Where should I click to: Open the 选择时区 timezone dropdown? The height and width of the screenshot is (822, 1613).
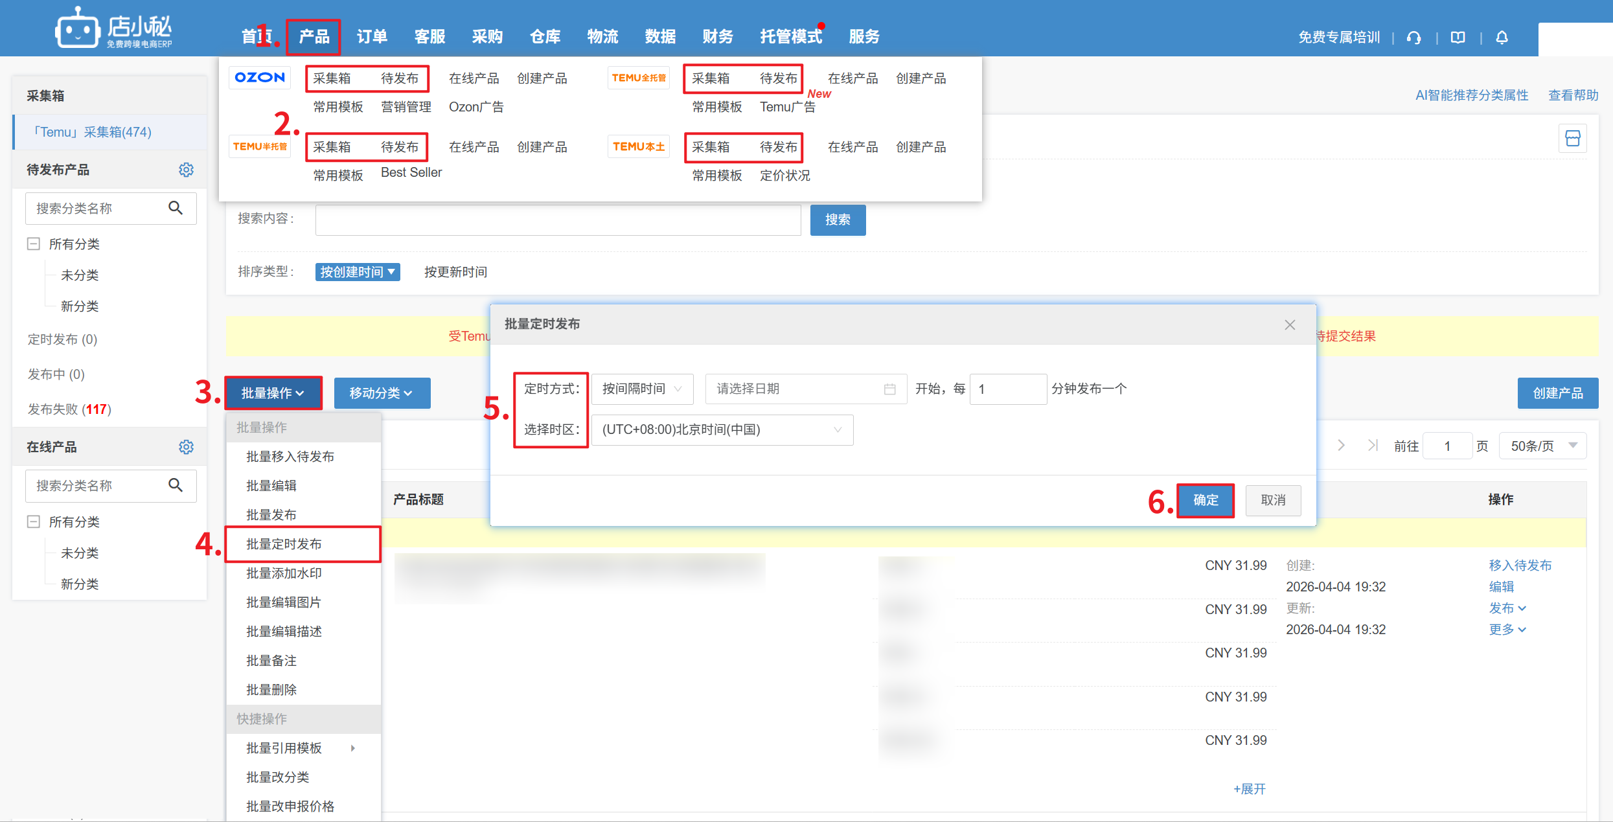(722, 430)
